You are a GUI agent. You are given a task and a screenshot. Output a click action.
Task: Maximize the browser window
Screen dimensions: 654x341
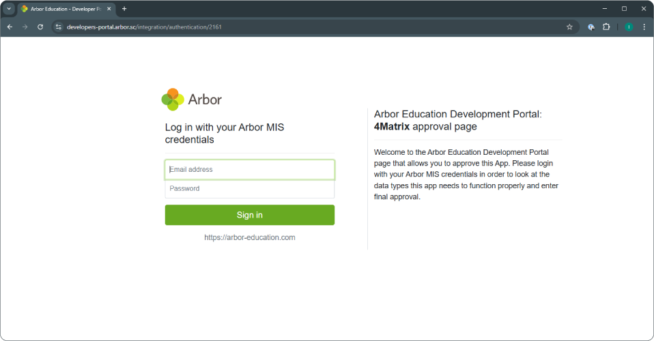point(625,9)
